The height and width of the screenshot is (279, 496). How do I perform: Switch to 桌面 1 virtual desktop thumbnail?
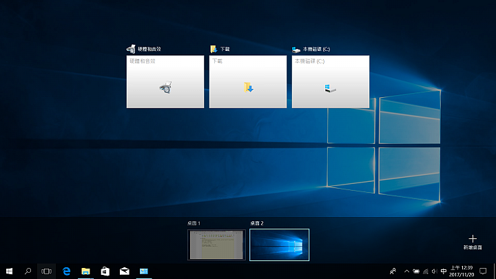pyautogui.click(x=216, y=245)
